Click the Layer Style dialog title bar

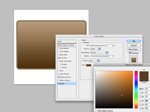[x=99, y=36]
